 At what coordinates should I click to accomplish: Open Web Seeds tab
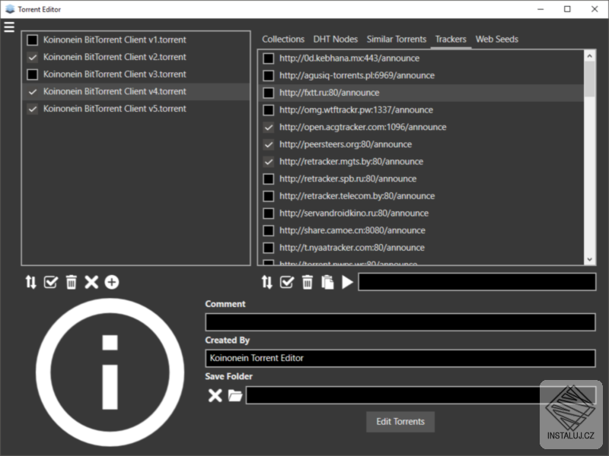click(x=497, y=40)
